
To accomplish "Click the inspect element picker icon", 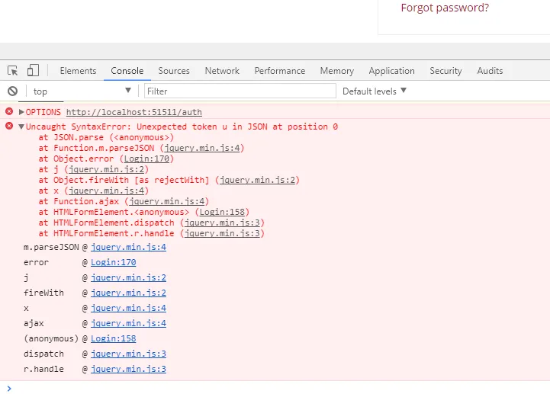I will point(13,71).
